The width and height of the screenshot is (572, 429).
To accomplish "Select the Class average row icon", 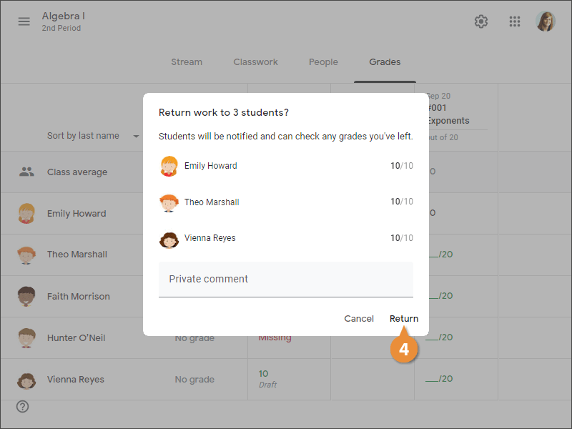I will [26, 172].
